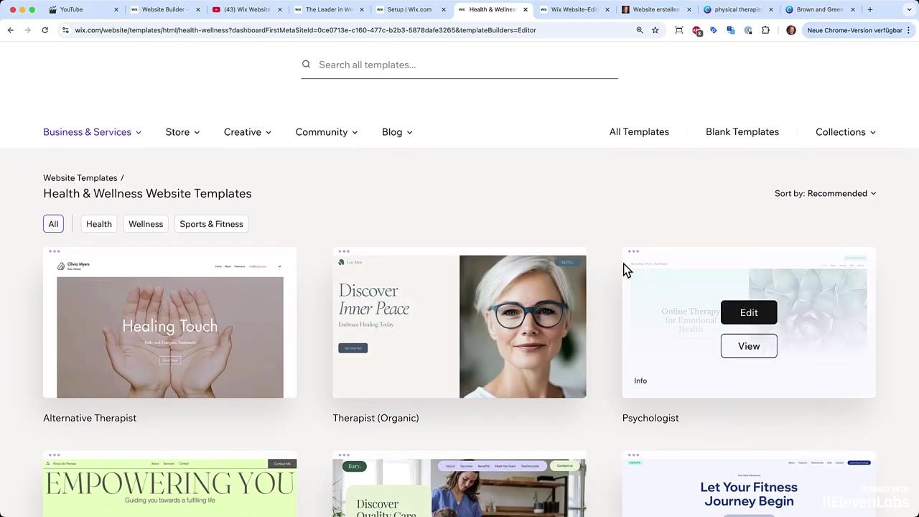Open the Sort by Recommended dropdown
This screenshot has height=517, width=919.
(x=825, y=193)
